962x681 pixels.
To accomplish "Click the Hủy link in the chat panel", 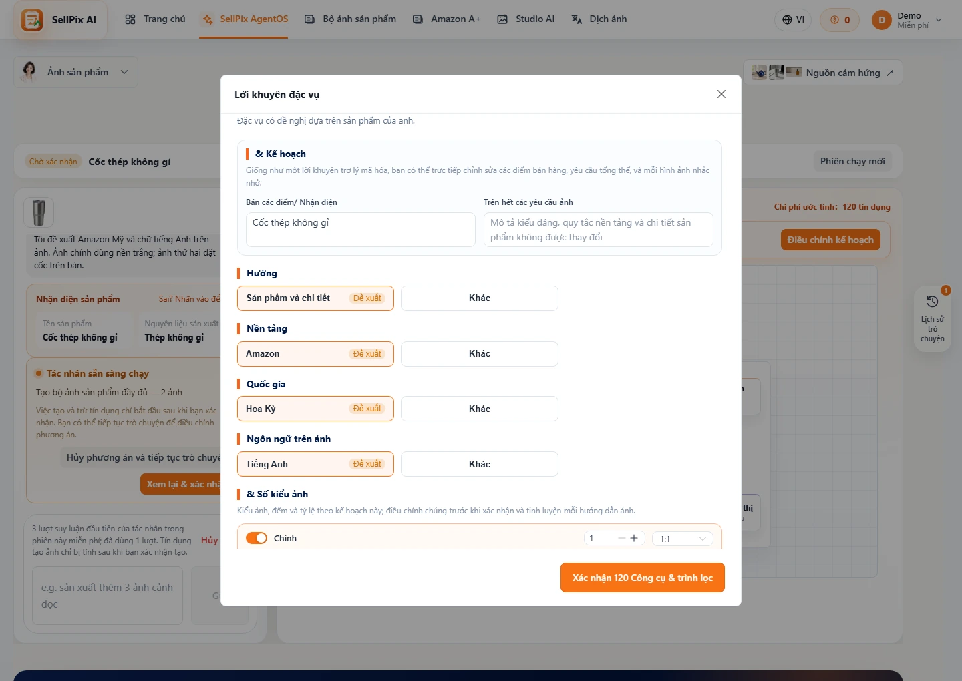I will 209,540.
